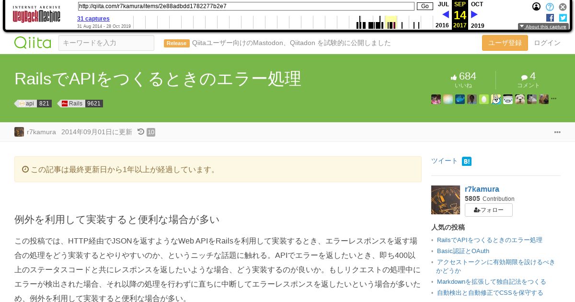
Task: Click the seventh liker avatar, the eye
Action: [508, 99]
